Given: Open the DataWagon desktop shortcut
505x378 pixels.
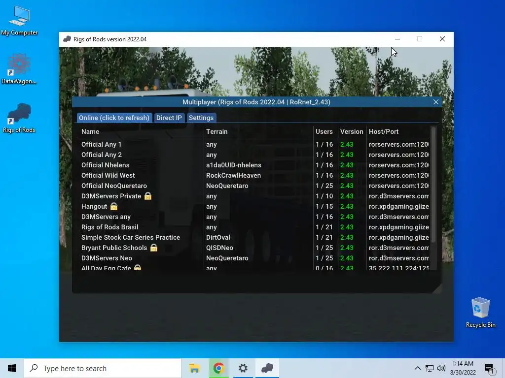Looking at the screenshot, I should 19,69.
